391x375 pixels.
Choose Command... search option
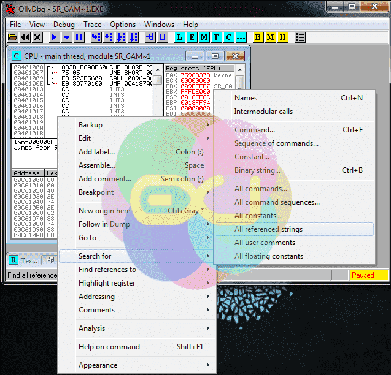[x=295, y=130]
